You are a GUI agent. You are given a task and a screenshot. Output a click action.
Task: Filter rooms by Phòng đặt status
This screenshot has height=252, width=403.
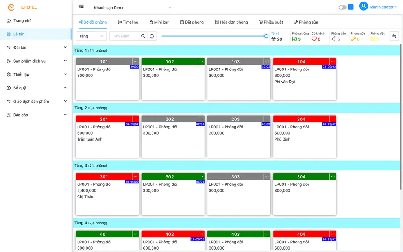[377, 37]
